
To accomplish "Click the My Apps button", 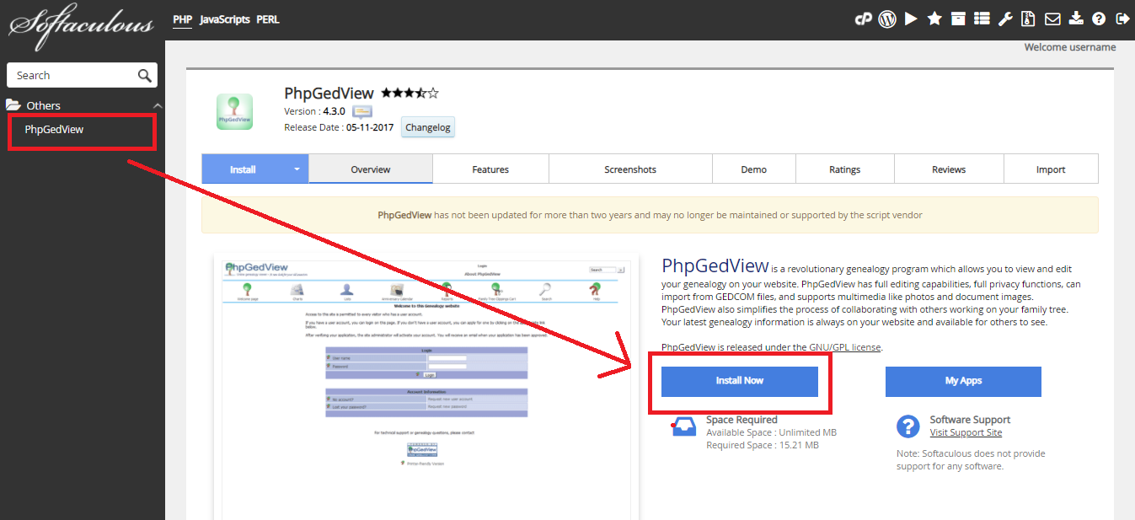I will click(x=963, y=381).
